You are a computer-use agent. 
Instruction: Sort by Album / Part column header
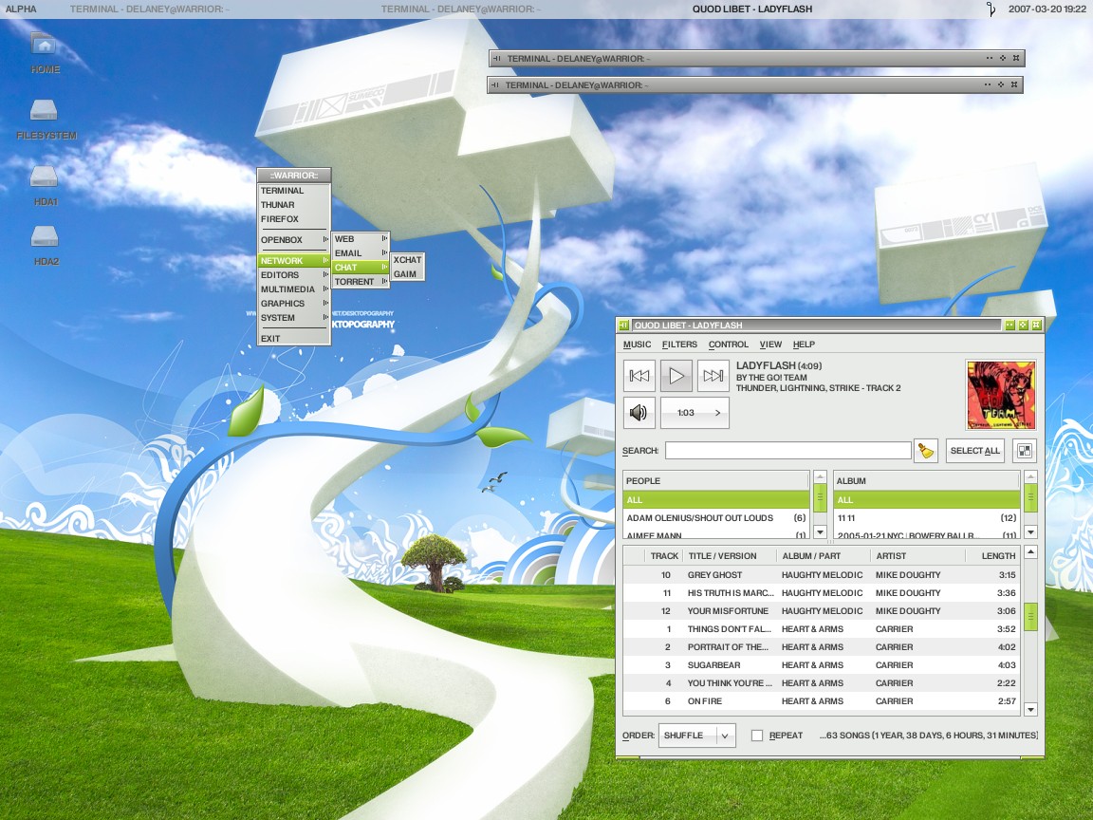(823, 556)
